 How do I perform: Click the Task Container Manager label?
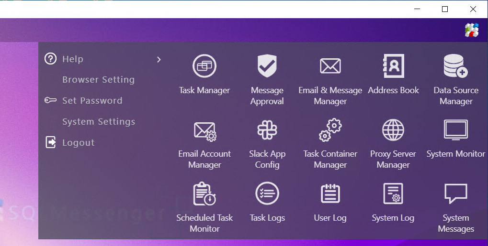click(330, 160)
